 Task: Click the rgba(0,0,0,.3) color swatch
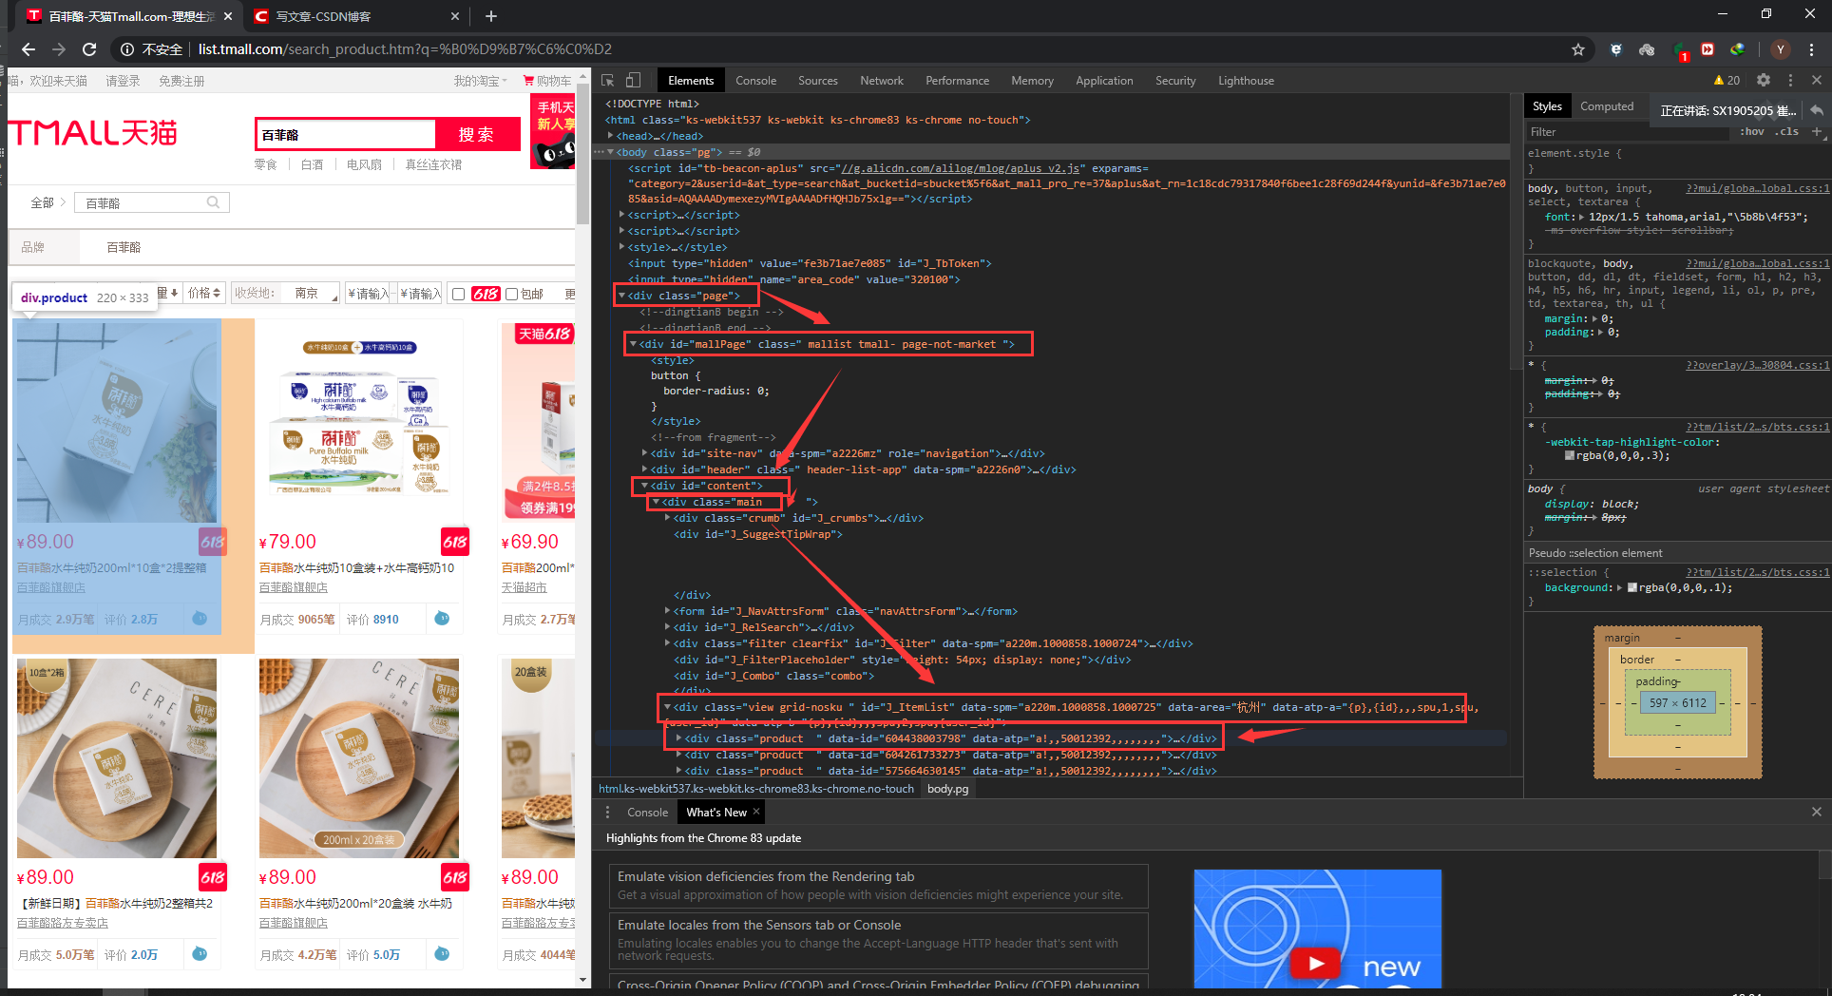[x=1570, y=455]
